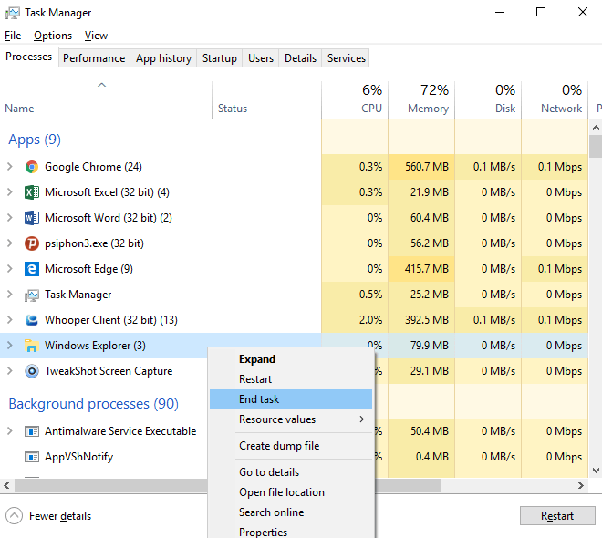Expand the Microsoft Edge process group

pos(10,269)
